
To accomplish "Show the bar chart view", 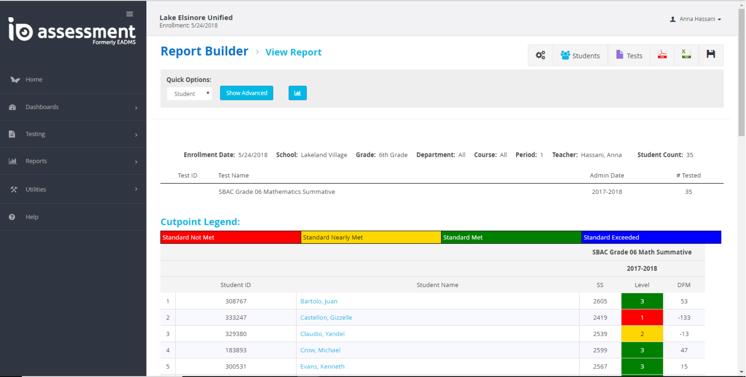I will coord(297,93).
